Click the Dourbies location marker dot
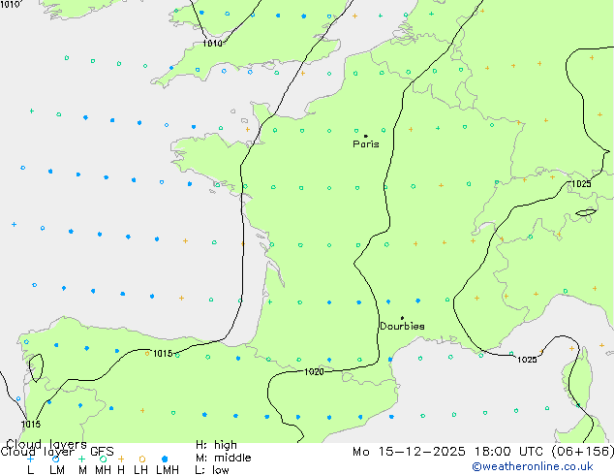 tap(402, 318)
